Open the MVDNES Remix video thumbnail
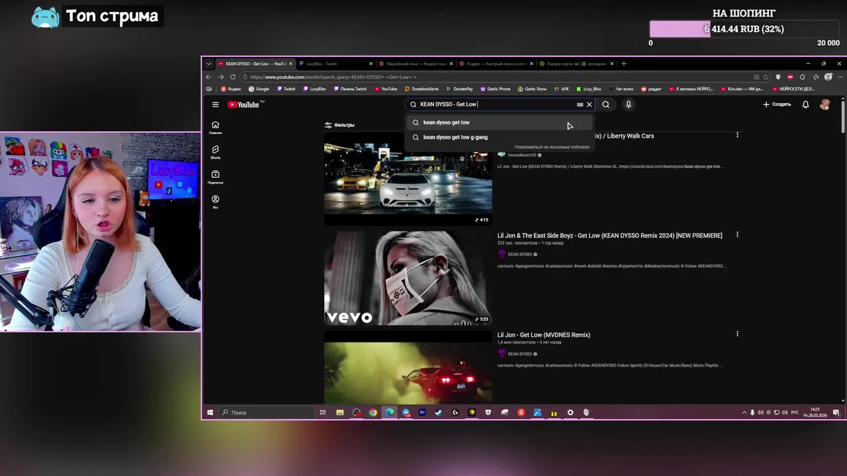 click(408, 367)
